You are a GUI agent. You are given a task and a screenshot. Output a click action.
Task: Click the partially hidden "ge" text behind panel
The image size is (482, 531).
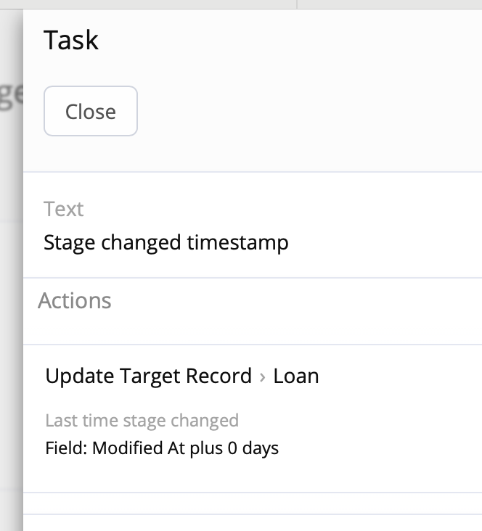click(x=11, y=95)
